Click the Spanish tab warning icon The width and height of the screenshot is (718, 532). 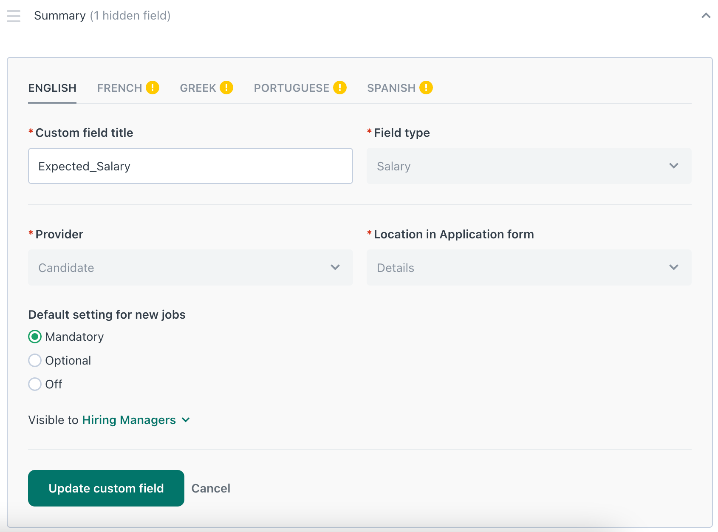tap(426, 88)
